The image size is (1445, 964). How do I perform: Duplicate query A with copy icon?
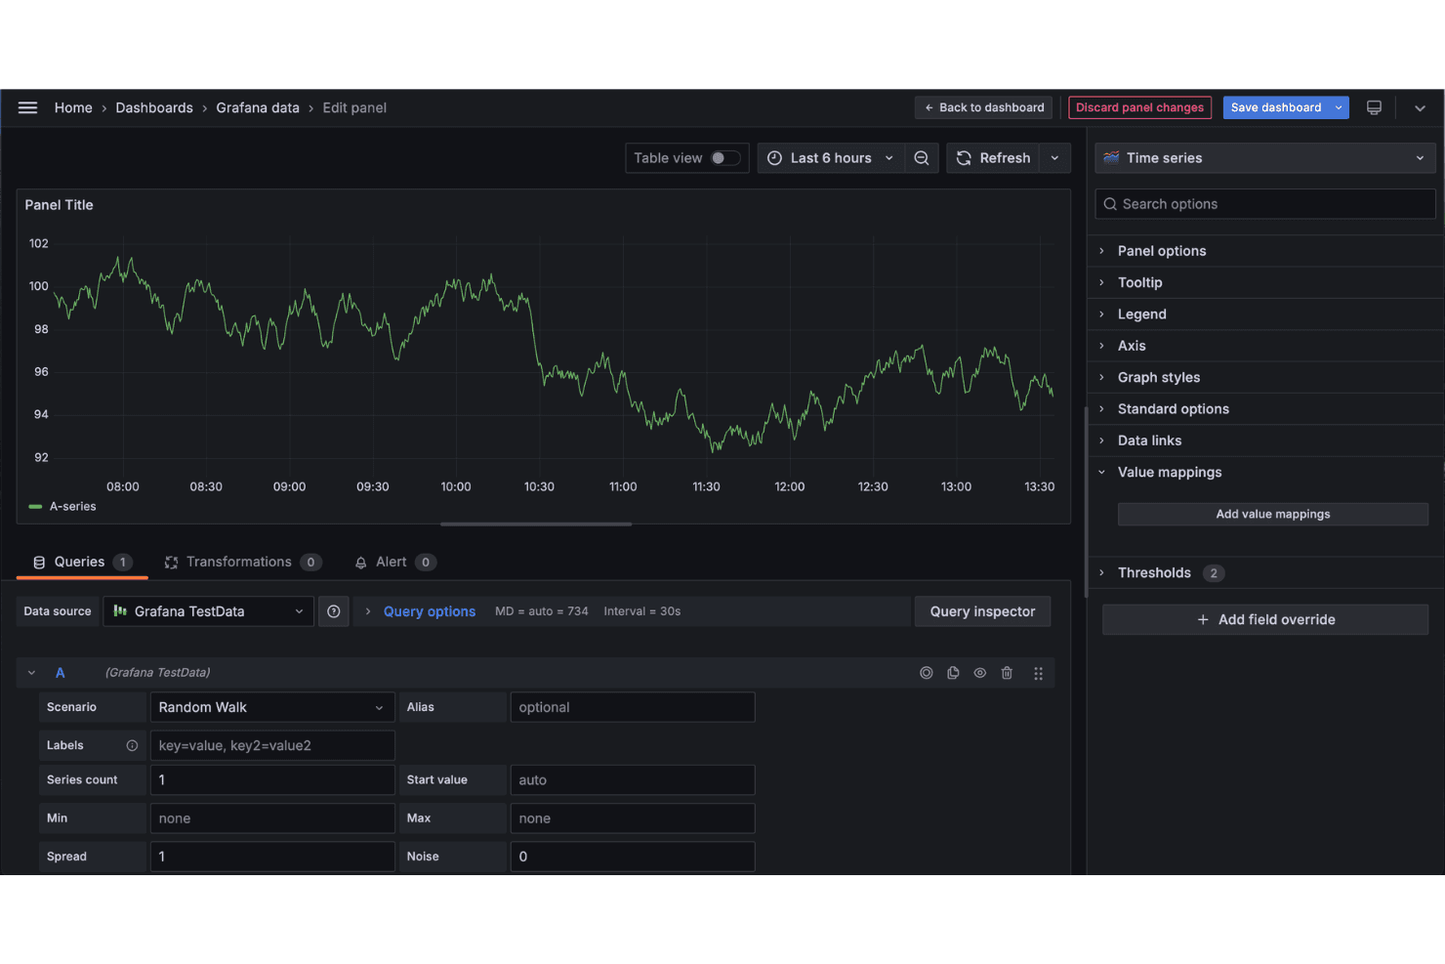click(953, 673)
